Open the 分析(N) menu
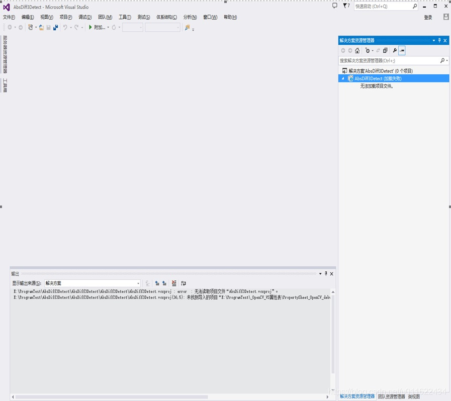Viewport: 451px width, 401px height. coord(190,17)
